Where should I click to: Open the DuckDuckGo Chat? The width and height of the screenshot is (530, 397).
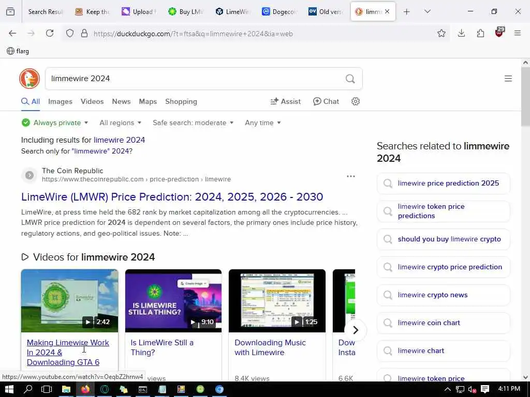coord(326,101)
